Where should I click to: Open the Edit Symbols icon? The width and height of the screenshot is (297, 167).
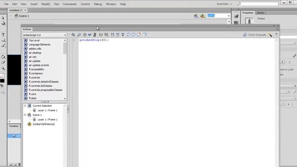point(203,16)
